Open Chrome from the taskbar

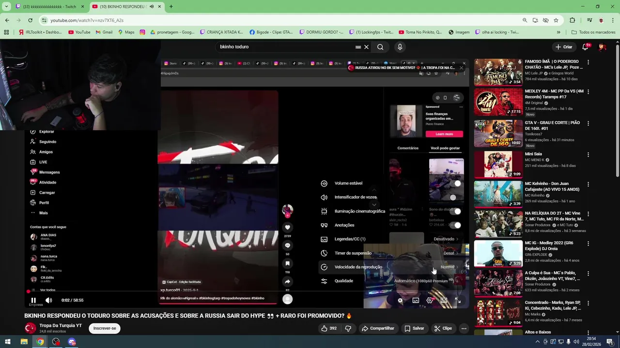coord(40,342)
